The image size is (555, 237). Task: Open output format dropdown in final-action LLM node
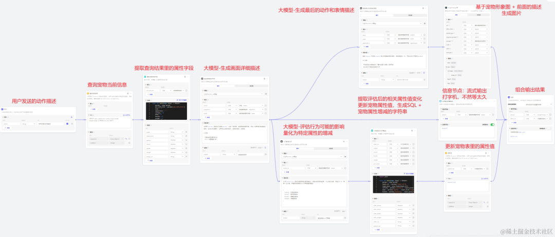[x=419, y=73]
